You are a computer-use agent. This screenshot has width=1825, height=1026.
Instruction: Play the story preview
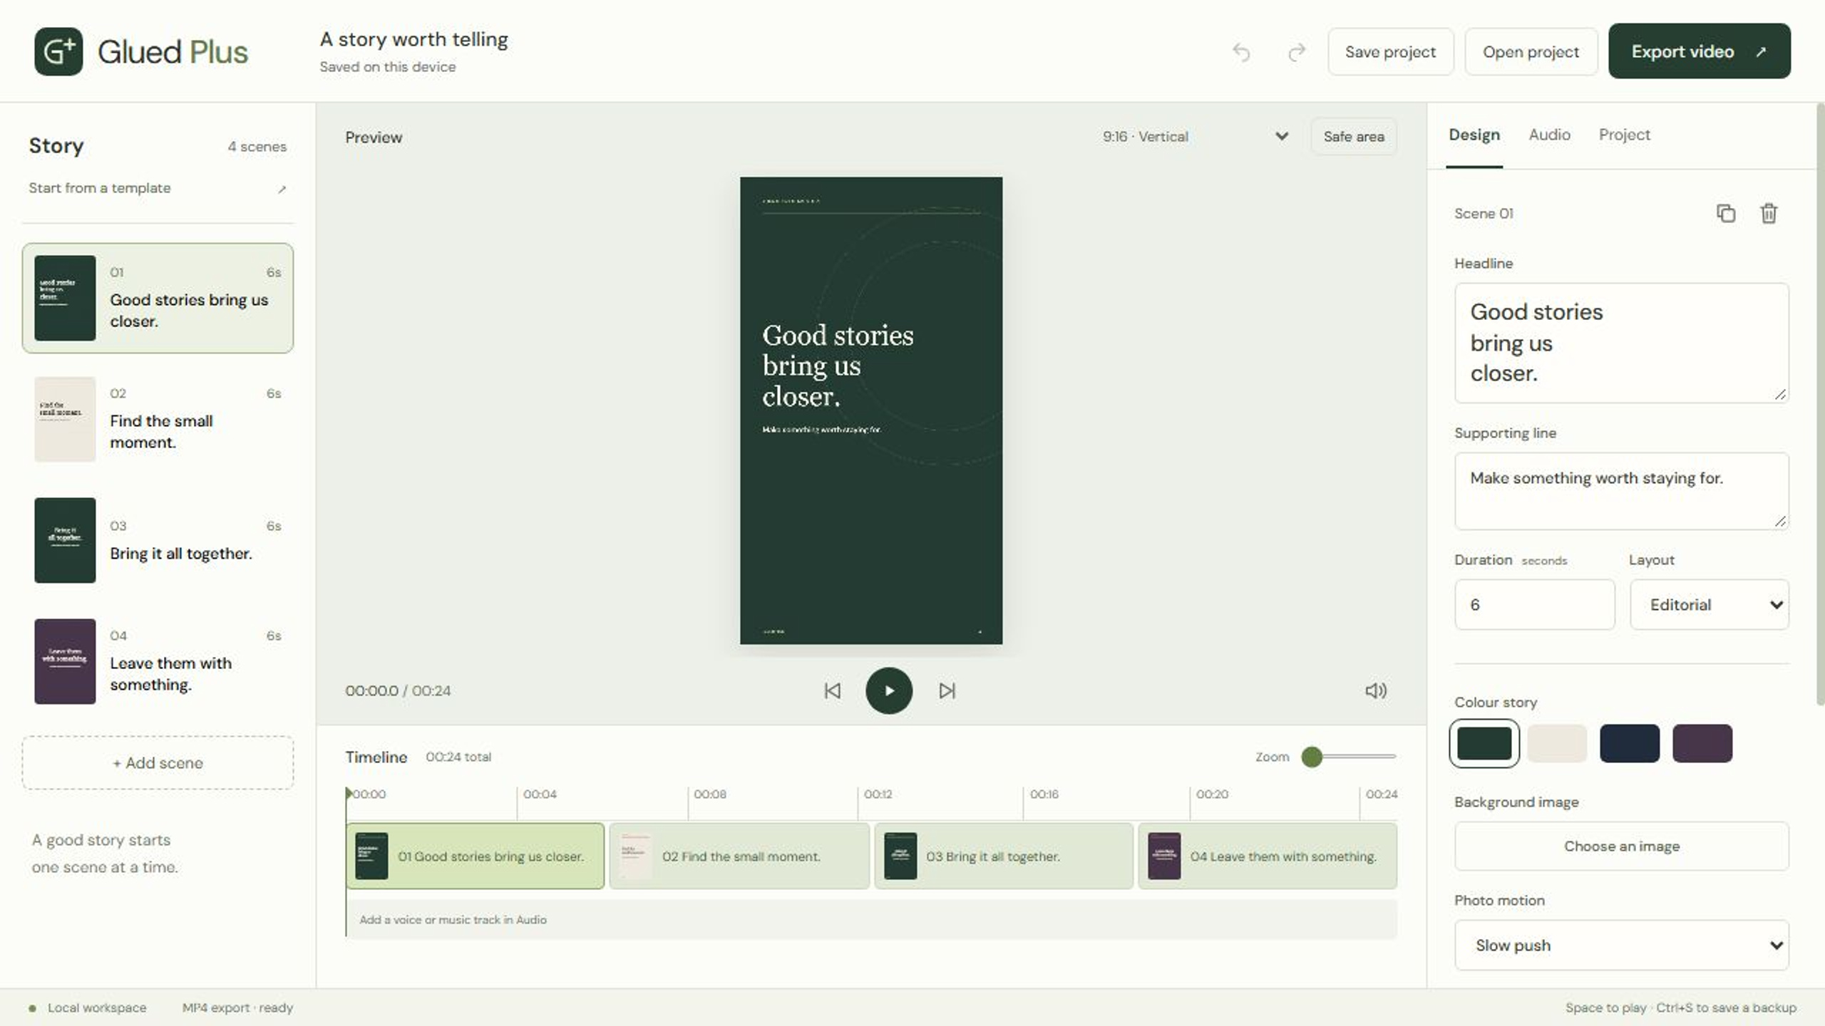tap(888, 690)
